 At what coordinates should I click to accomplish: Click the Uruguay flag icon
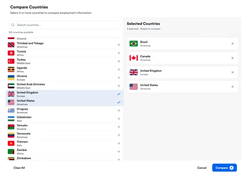click(x=11, y=111)
